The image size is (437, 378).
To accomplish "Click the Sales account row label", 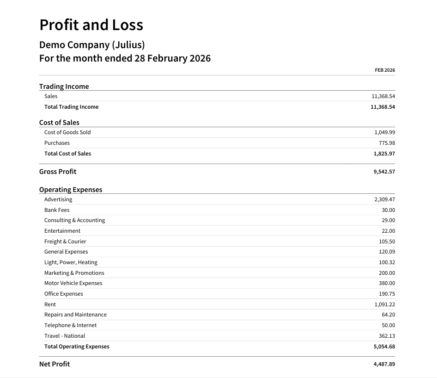I will coord(51,96).
